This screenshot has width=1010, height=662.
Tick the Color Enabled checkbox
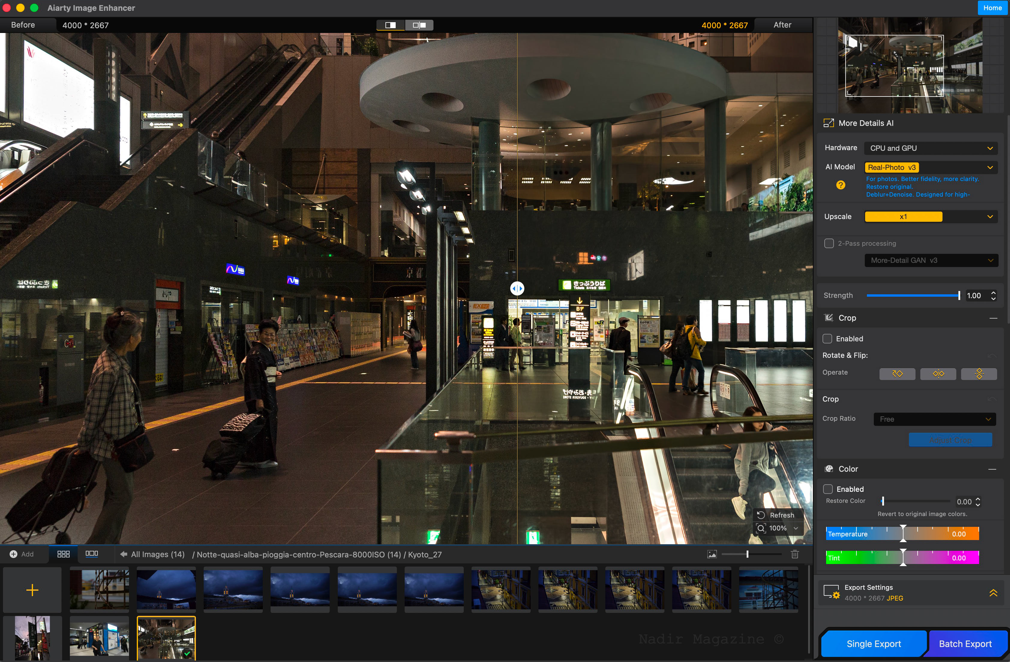click(x=828, y=489)
